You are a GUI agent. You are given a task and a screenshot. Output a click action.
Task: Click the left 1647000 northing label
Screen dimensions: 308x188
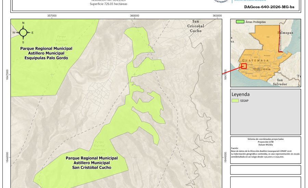(7, 75)
